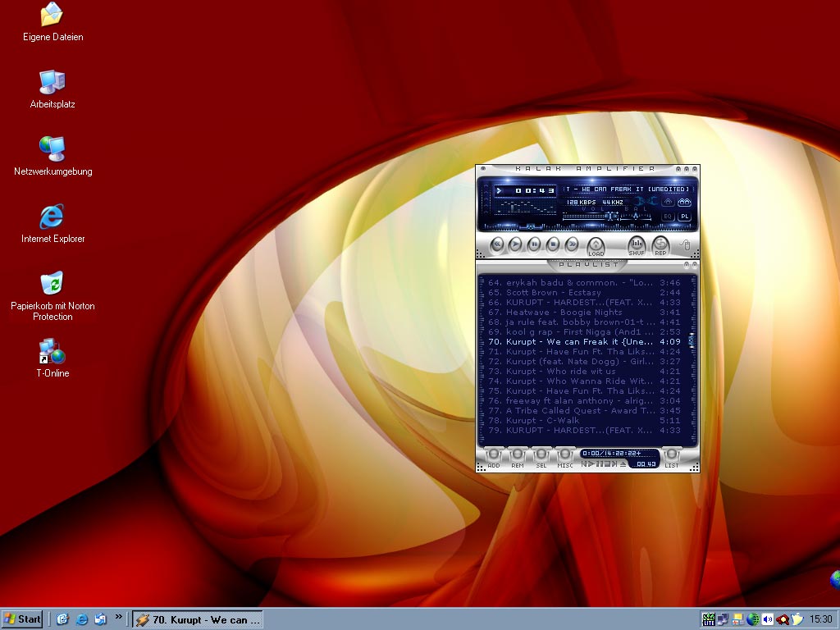Viewport: 840px width, 630px height.
Task: Click the stereo double-headphone indicator
Action: [x=685, y=203]
